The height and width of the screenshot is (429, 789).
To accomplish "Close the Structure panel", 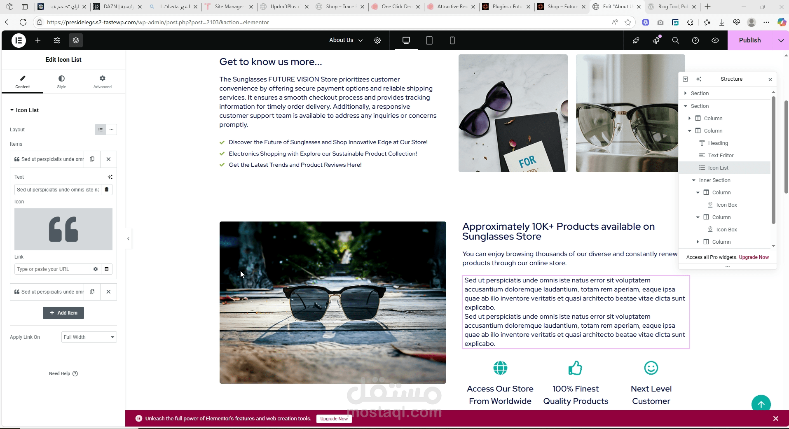I will 770,79.
